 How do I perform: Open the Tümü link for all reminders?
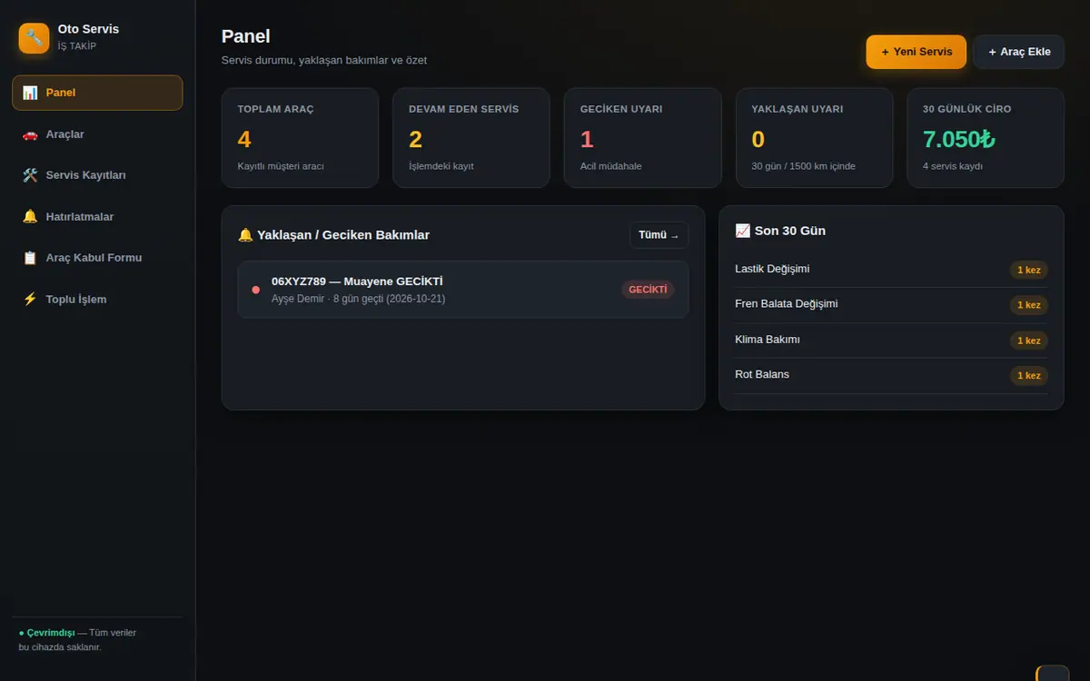tap(659, 235)
